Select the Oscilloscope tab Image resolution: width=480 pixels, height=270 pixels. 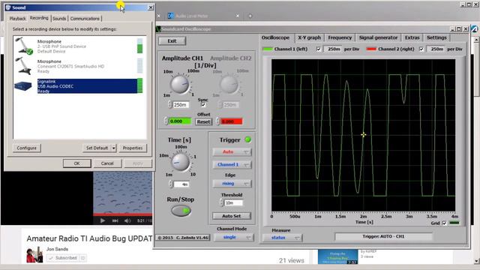(x=275, y=37)
